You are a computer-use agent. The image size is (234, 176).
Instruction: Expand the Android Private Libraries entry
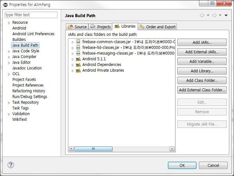click(x=73, y=71)
